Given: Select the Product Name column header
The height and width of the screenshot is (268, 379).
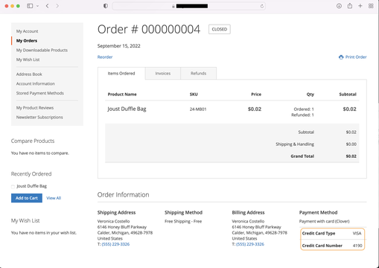Looking at the screenshot, I should 122,95.
